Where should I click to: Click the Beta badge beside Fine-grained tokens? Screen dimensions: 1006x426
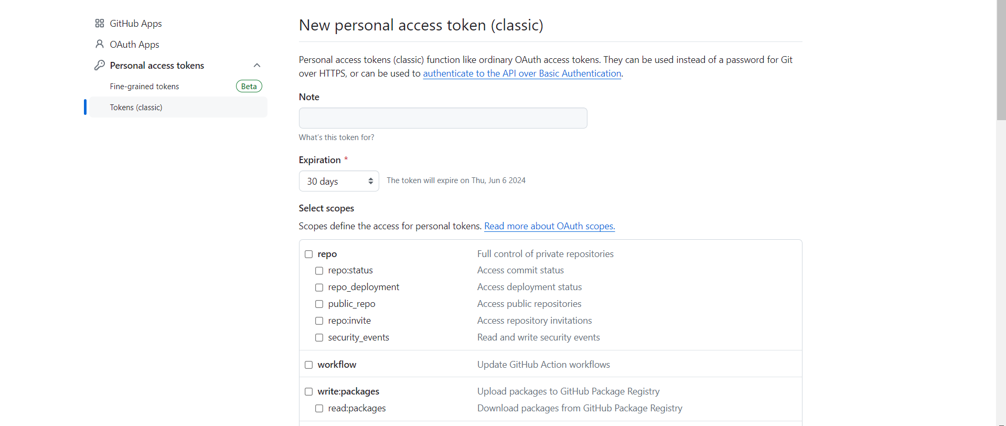pos(249,87)
